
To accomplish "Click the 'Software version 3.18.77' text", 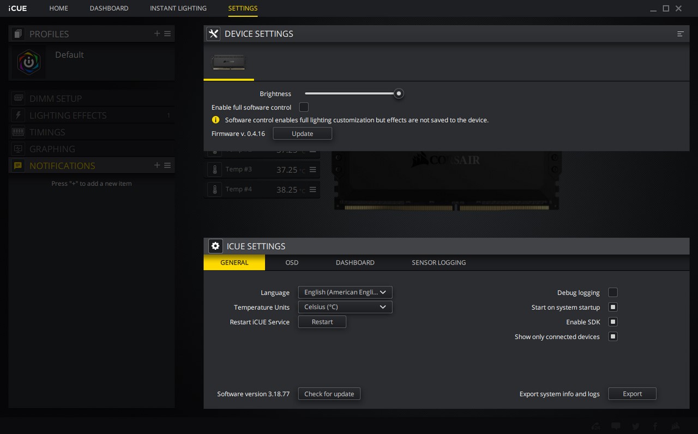I will point(254,394).
